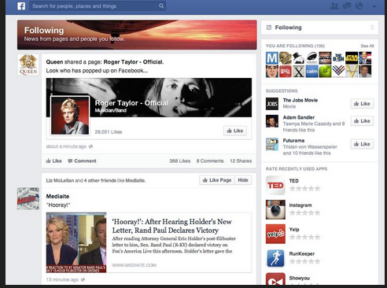Open Adam Sandler suggestion thumbnail
The image size is (387, 288).
(x=272, y=121)
